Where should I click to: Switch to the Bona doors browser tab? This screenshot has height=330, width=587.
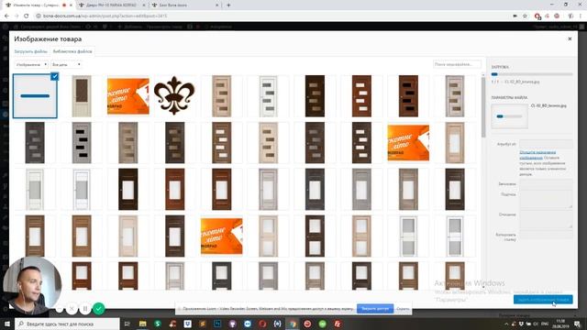(x=184, y=5)
